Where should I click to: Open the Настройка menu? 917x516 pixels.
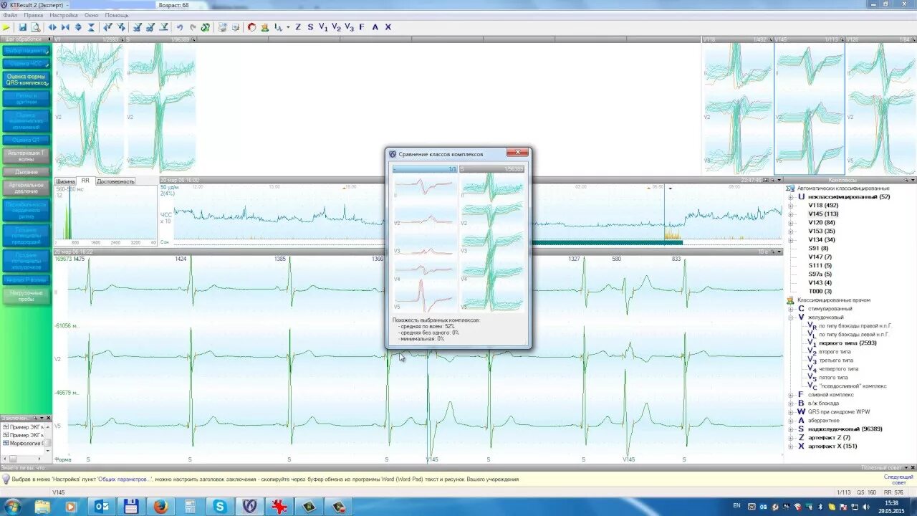click(64, 15)
